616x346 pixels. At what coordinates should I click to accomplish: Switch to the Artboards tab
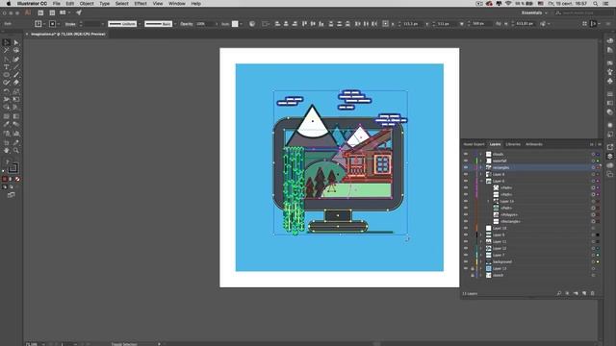click(x=534, y=144)
